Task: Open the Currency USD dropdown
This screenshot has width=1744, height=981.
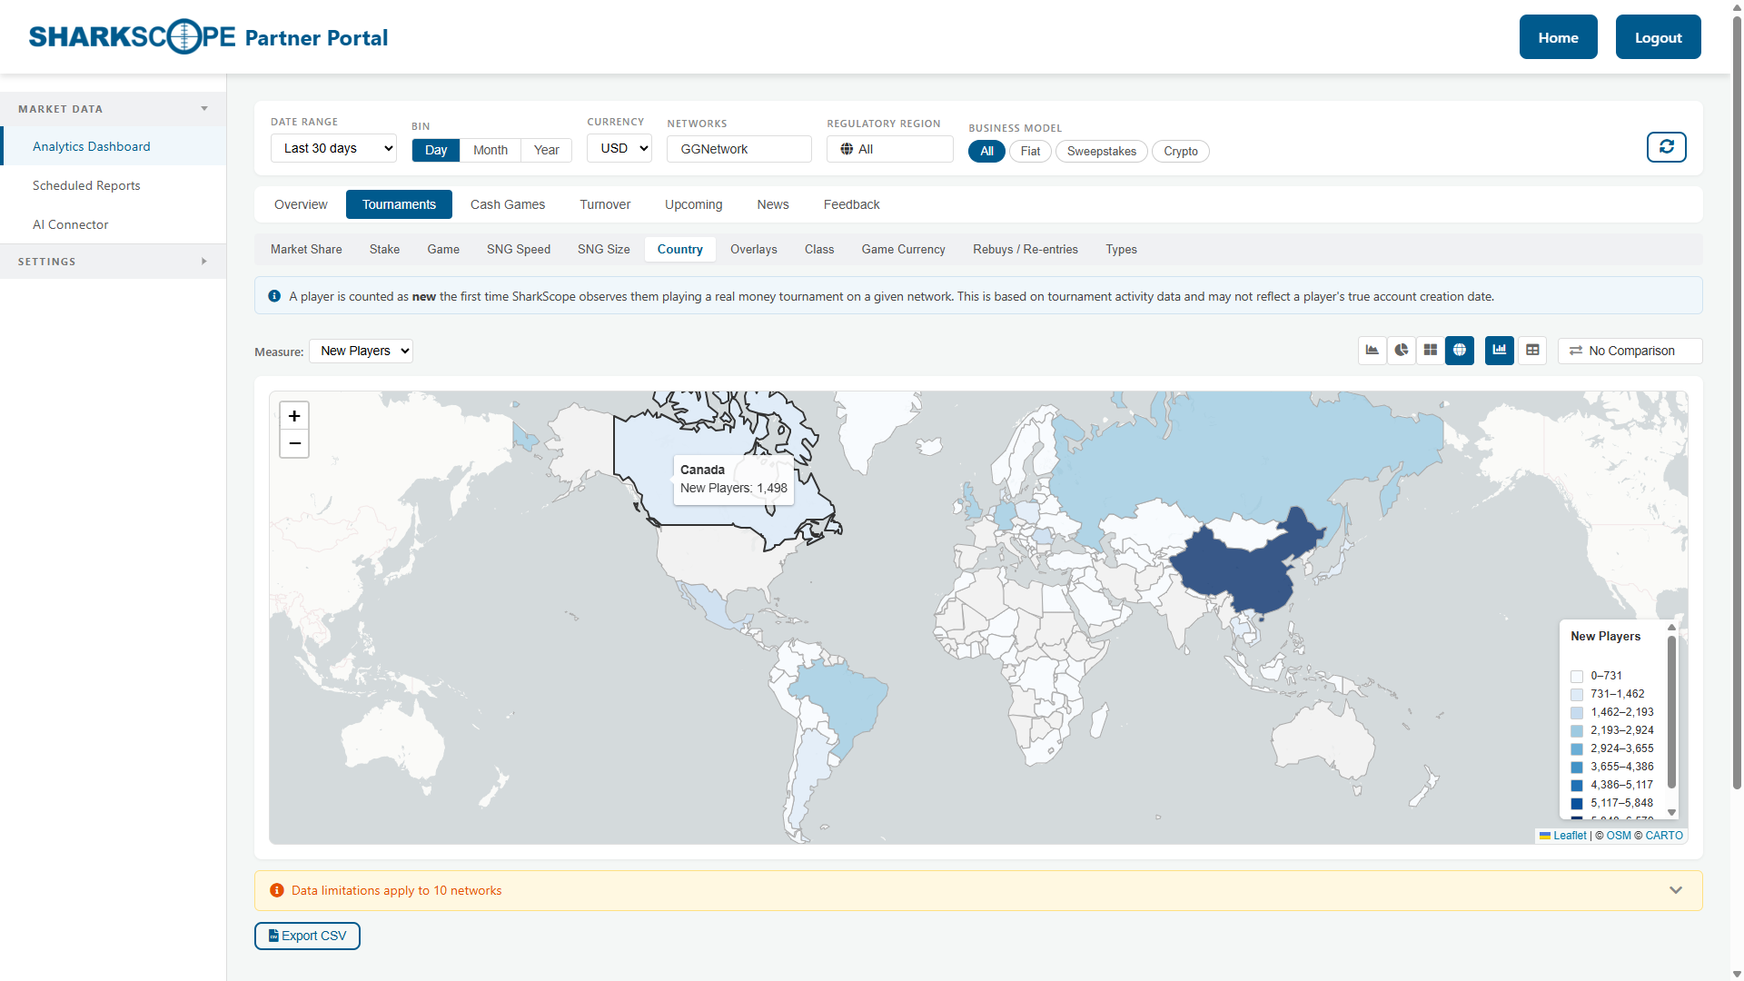Action: click(619, 148)
